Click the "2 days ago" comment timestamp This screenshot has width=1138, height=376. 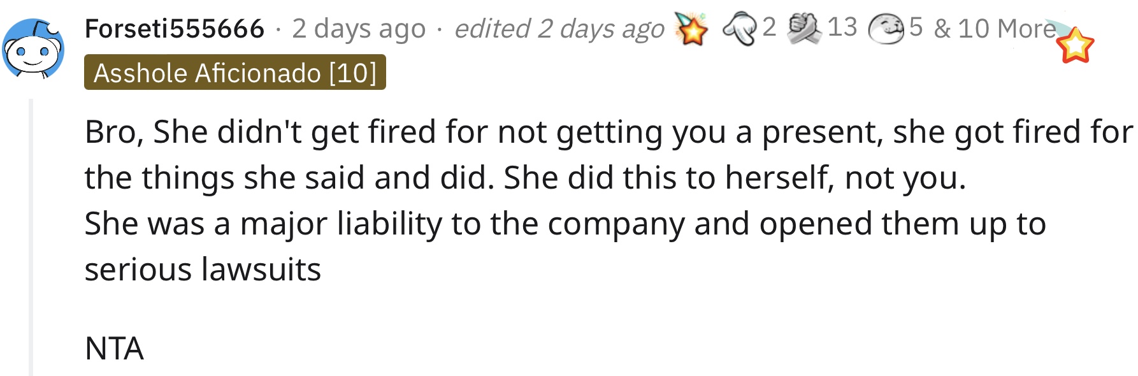[x=359, y=29]
